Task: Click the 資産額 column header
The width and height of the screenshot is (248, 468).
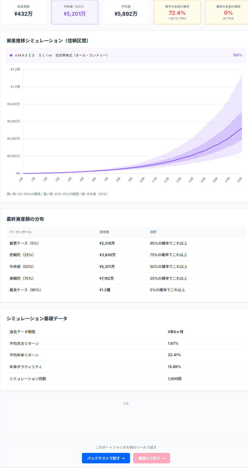Action: [104, 232]
